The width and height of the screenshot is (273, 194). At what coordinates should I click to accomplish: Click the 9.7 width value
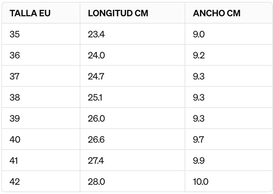click(198, 139)
